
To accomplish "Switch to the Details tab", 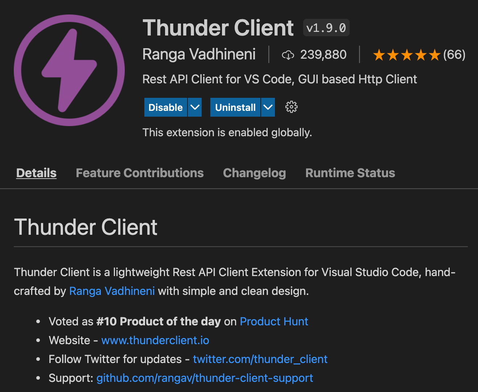I will (x=36, y=173).
